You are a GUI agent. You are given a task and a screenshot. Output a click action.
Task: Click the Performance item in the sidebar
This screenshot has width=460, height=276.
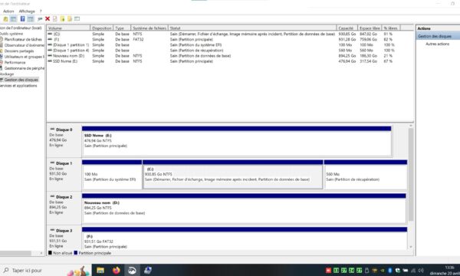[x=15, y=62]
